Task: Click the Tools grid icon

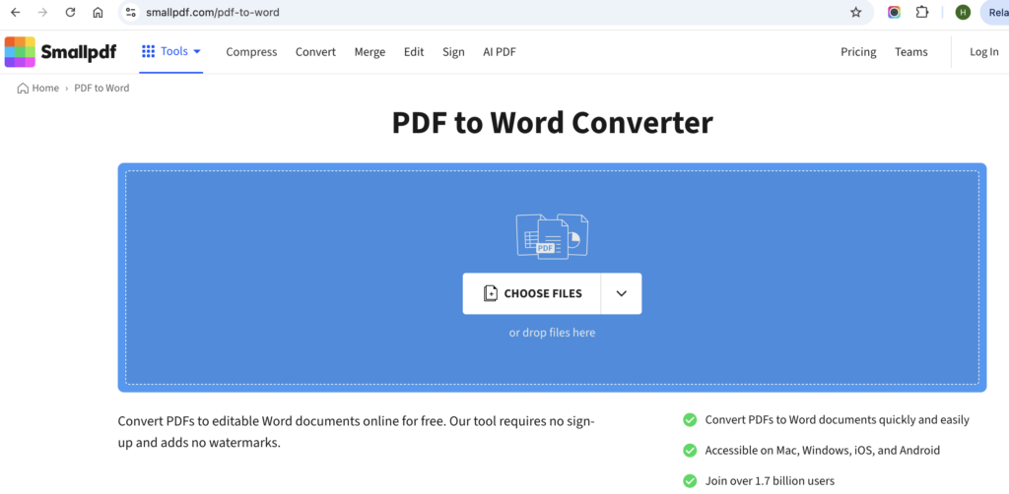Action: [148, 51]
